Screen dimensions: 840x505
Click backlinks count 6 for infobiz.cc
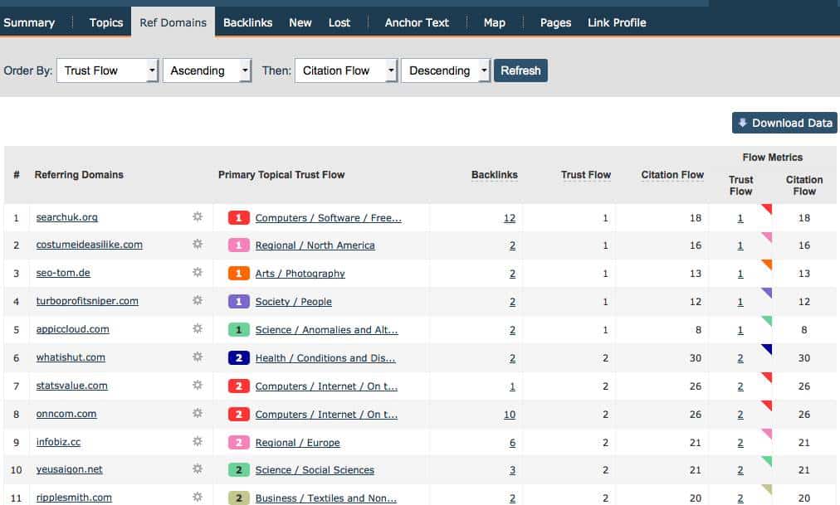point(513,443)
